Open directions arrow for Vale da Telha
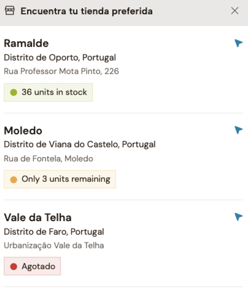The width and height of the screenshot is (248, 289). 238,217
